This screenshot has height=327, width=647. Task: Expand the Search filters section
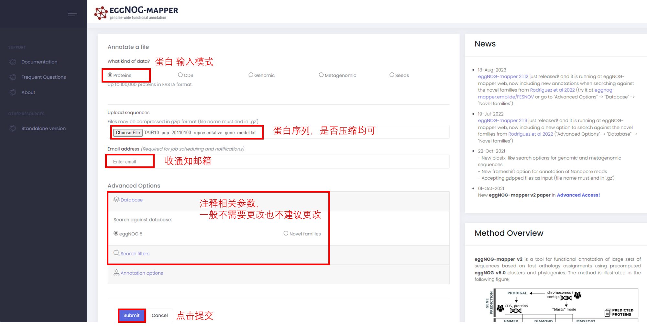pyautogui.click(x=135, y=254)
